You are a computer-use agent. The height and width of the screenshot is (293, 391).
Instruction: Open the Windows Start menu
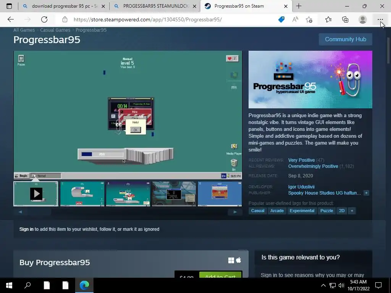coord(9,285)
